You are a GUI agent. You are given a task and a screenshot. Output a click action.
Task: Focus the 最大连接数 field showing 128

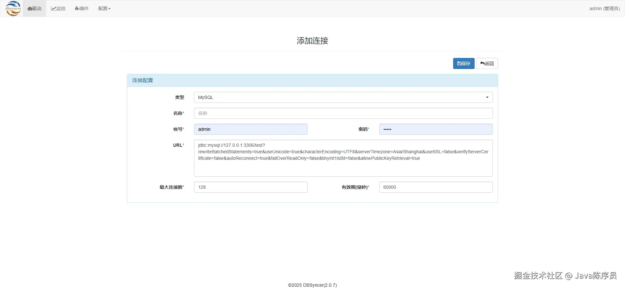(x=251, y=187)
